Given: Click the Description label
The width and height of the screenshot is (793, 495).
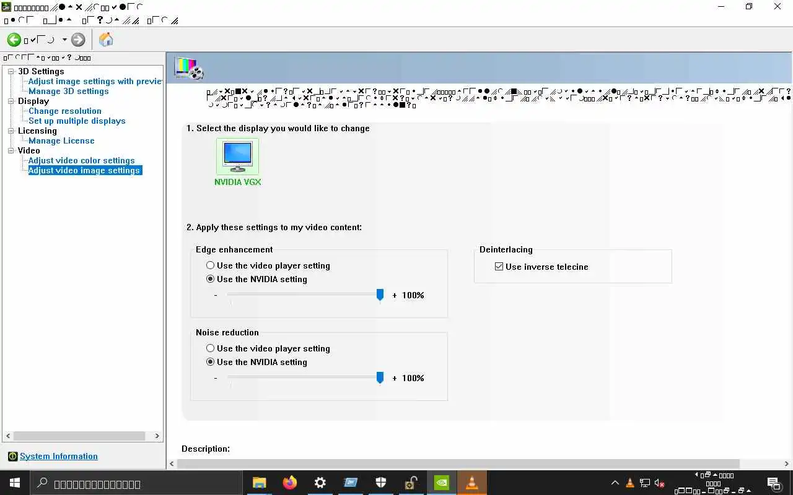Looking at the screenshot, I should [x=206, y=449].
